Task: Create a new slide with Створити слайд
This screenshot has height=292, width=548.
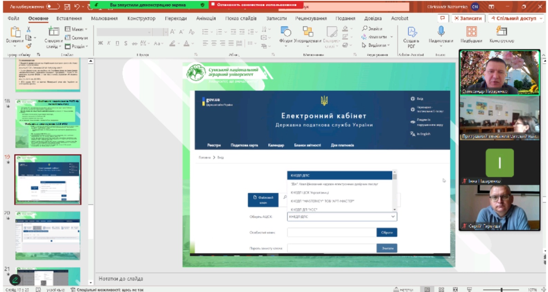Action: tap(53, 37)
